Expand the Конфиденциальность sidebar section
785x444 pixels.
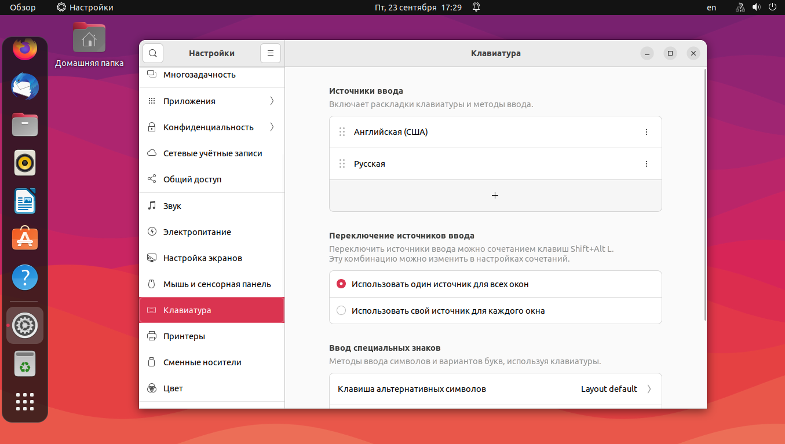pos(211,127)
